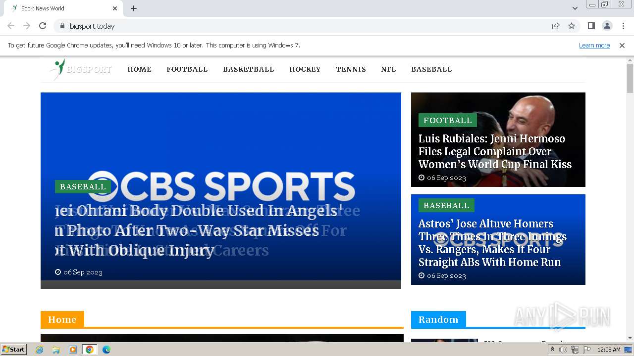Open the Action Center flag icon

click(586, 350)
